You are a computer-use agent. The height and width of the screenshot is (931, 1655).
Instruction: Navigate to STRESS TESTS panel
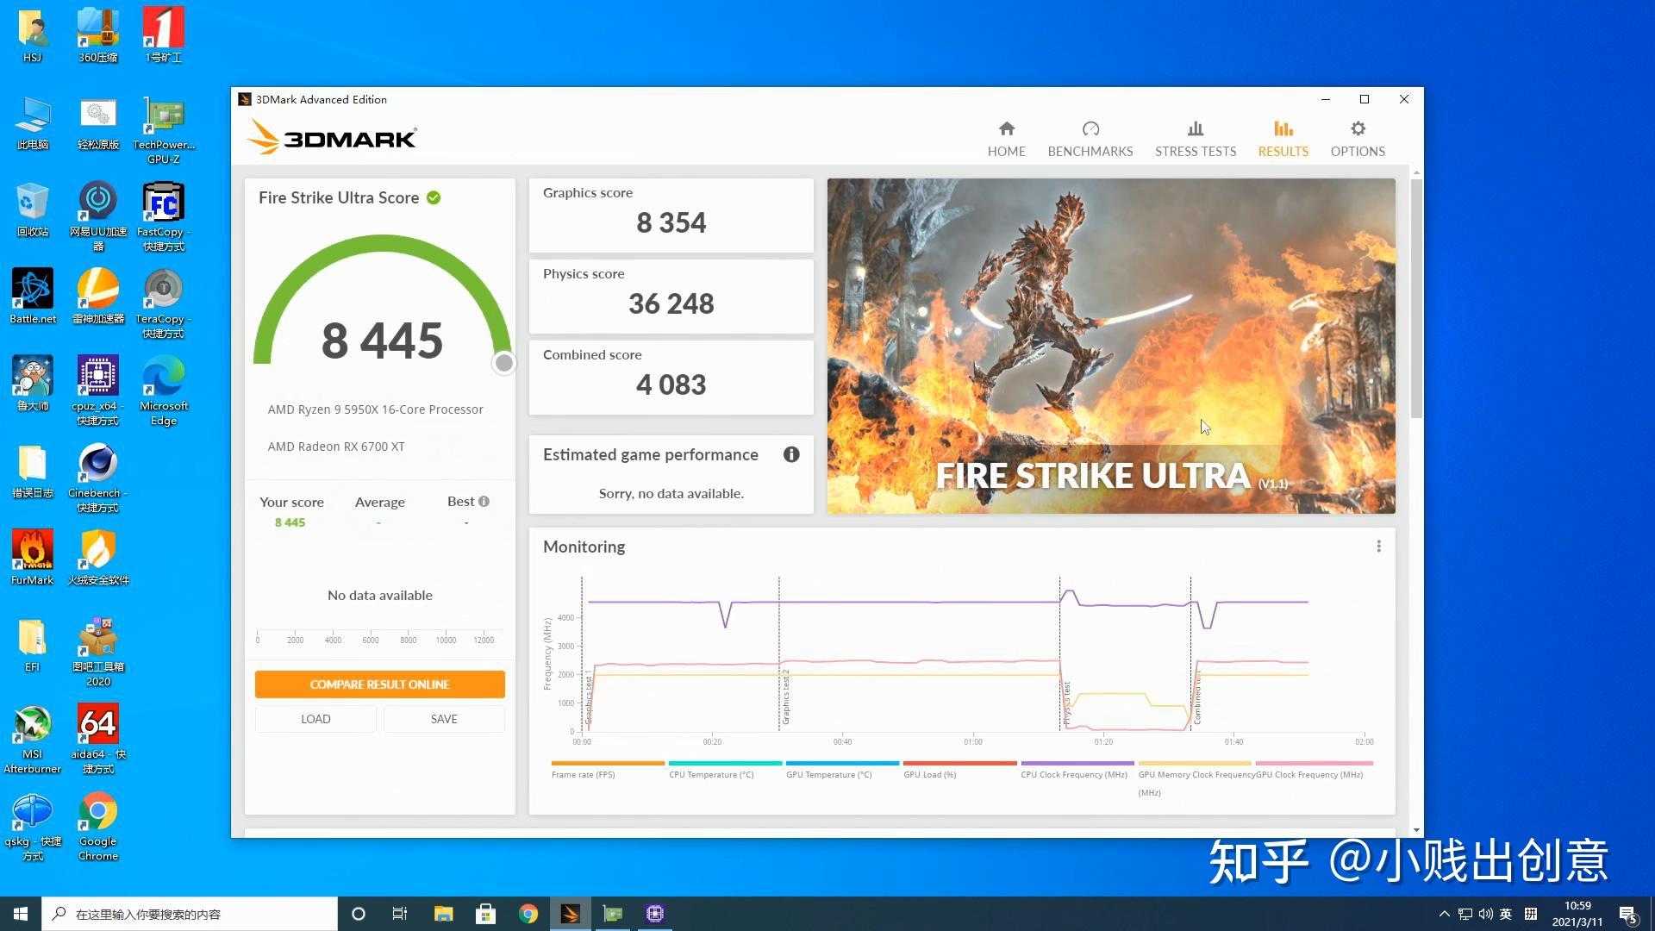click(x=1196, y=138)
